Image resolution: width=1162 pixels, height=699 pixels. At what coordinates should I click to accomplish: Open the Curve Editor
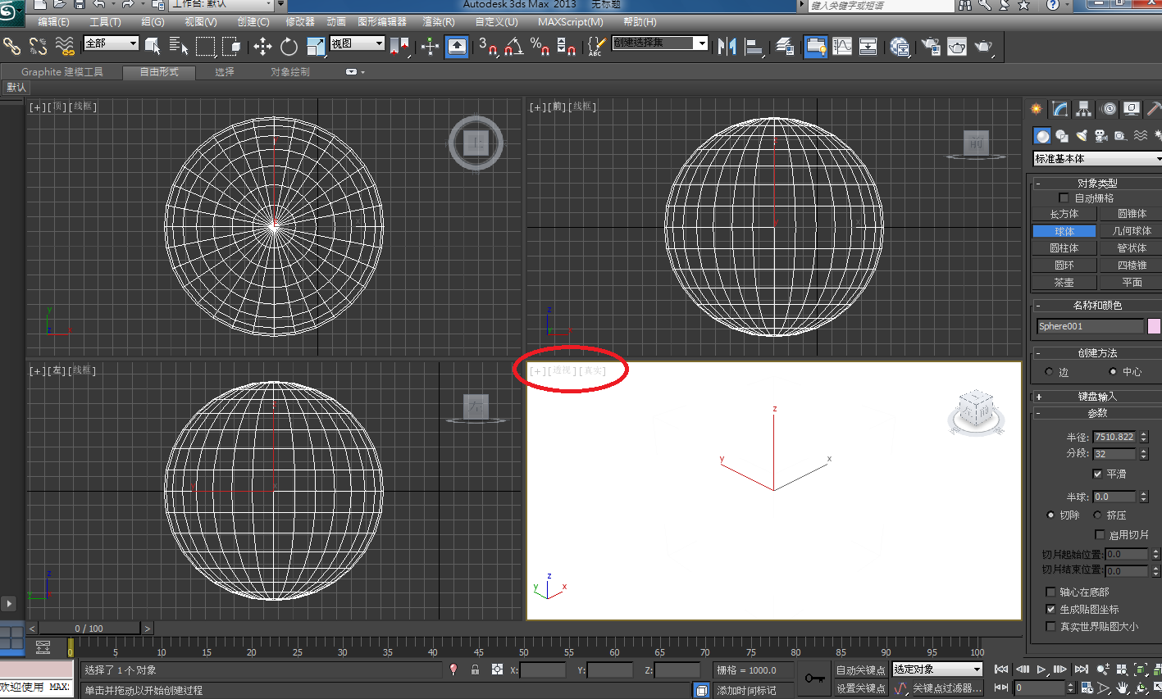click(842, 47)
